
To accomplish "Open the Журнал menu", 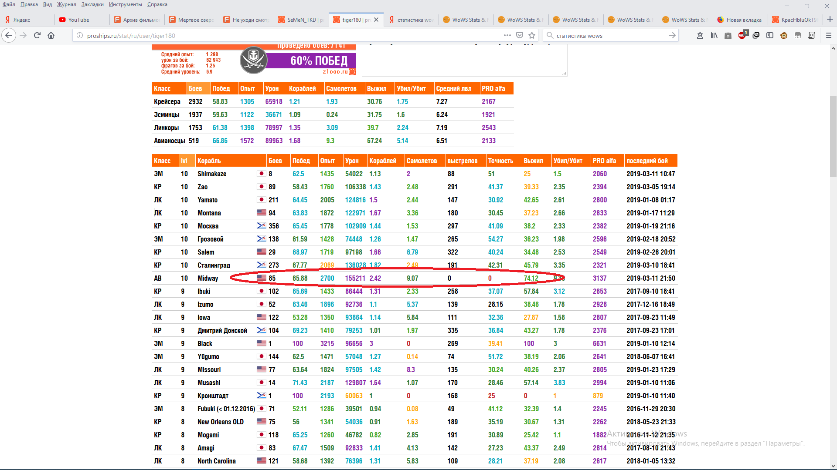I will (x=66, y=4).
